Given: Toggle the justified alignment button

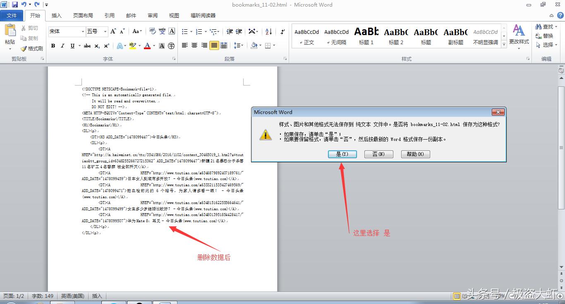Looking at the screenshot, I should click(214, 45).
